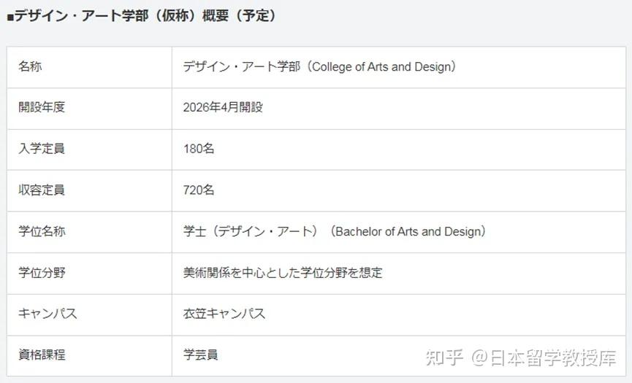Select the 開設年度 label cell
Viewport: 632px width, 383px height.
click(x=42, y=107)
